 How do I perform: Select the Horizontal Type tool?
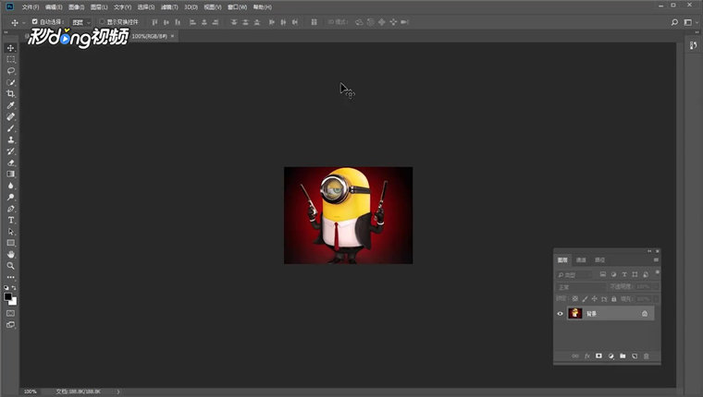(11, 221)
